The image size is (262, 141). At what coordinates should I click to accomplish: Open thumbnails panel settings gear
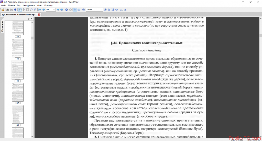click(28, 19)
